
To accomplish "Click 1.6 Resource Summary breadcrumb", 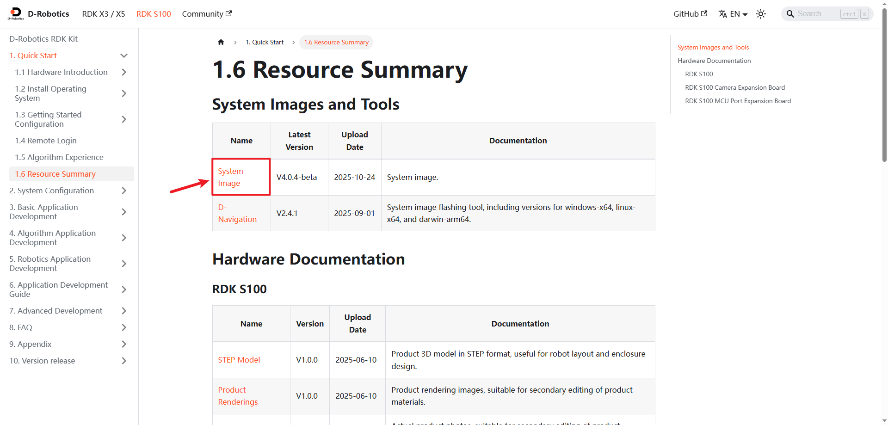I will coord(336,42).
